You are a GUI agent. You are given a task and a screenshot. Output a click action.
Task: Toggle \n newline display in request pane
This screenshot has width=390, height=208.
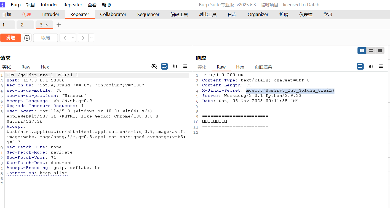(x=175, y=66)
